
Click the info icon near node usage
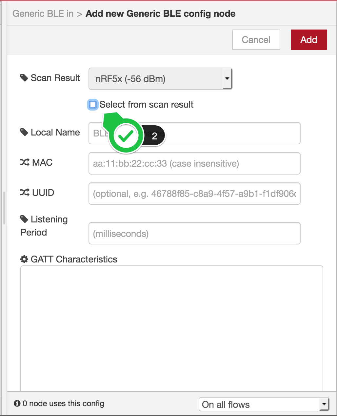17,403
